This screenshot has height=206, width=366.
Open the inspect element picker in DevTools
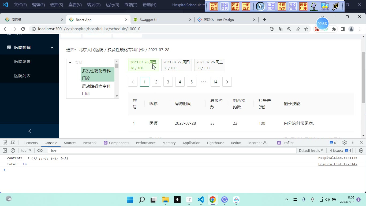[5, 143]
